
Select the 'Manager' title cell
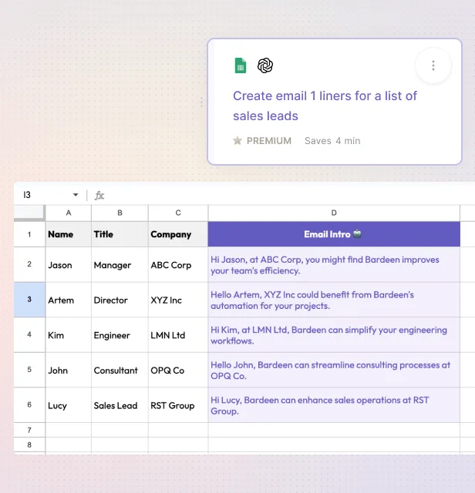tap(120, 265)
